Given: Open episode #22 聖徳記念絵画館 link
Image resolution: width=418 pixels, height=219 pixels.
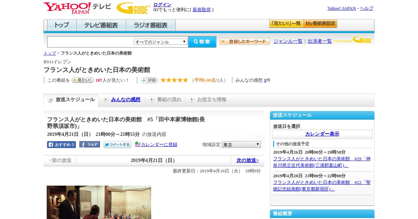Looking at the screenshot, I should [322, 186].
